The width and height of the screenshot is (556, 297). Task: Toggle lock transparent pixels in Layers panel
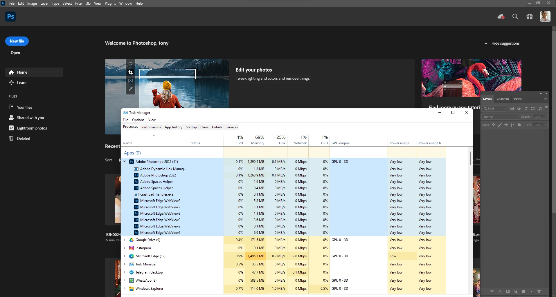pos(493,125)
